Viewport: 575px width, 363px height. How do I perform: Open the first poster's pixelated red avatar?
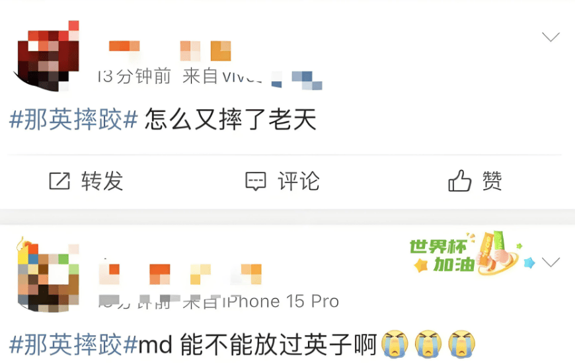(48, 56)
